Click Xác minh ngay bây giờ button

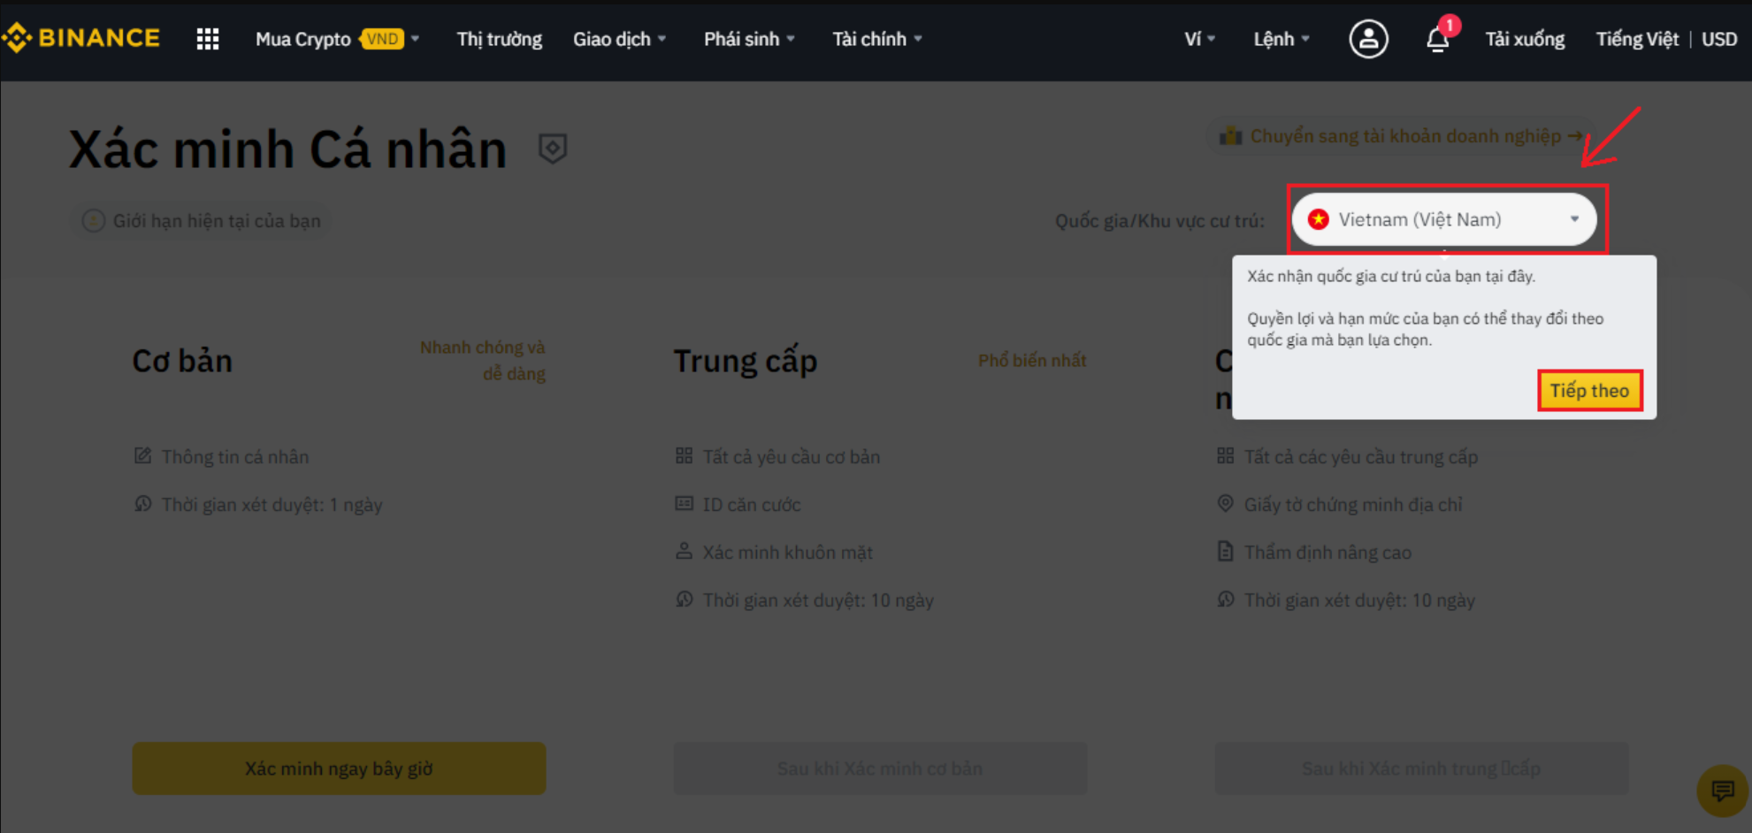pyautogui.click(x=339, y=768)
